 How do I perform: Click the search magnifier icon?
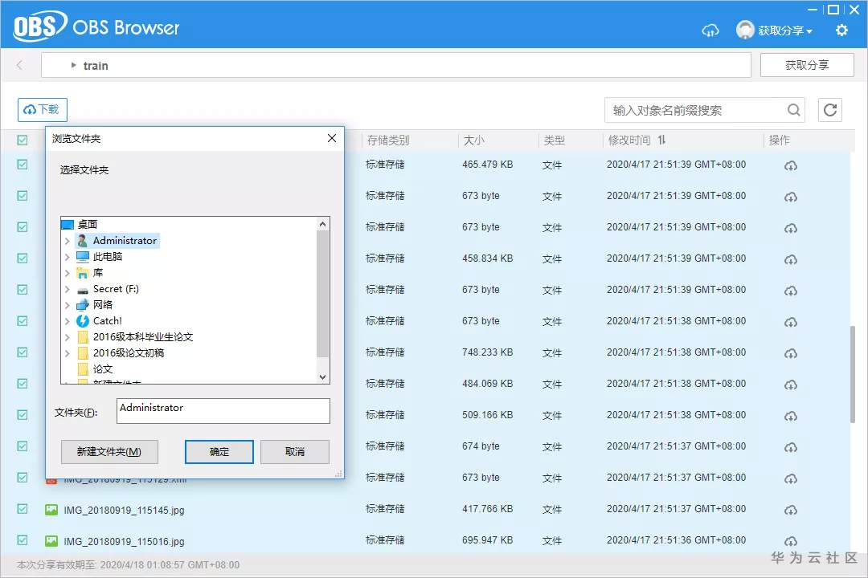pos(794,110)
